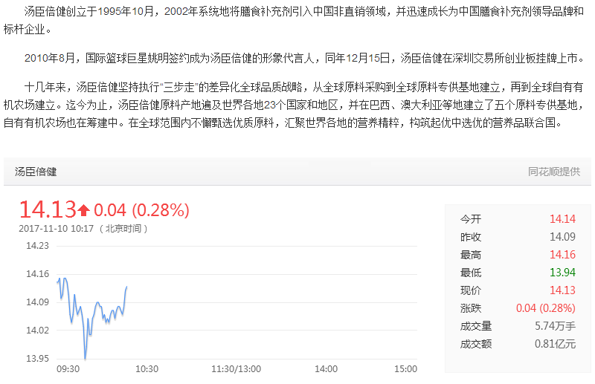The width and height of the screenshot is (595, 384).
Task: Click the red up-arrow icon beside 14.13
Action: (x=83, y=210)
